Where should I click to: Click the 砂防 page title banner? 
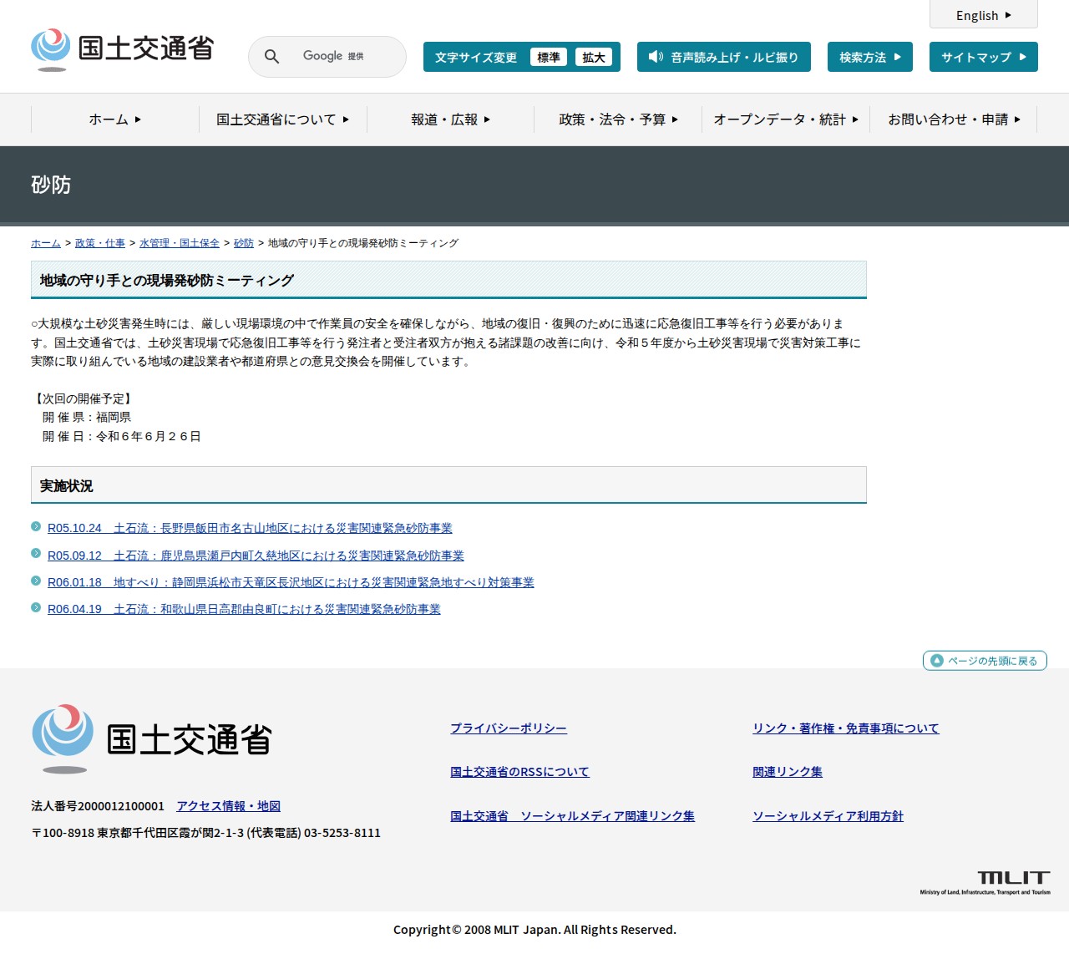pos(534,185)
